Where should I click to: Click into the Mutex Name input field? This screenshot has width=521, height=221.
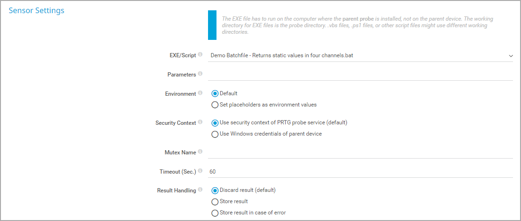[361, 152]
